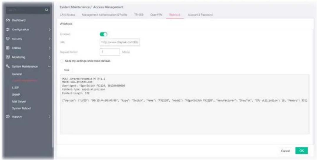Click the Content-Length: 172 line
The width and height of the screenshot is (317, 160).
coord(76,93)
